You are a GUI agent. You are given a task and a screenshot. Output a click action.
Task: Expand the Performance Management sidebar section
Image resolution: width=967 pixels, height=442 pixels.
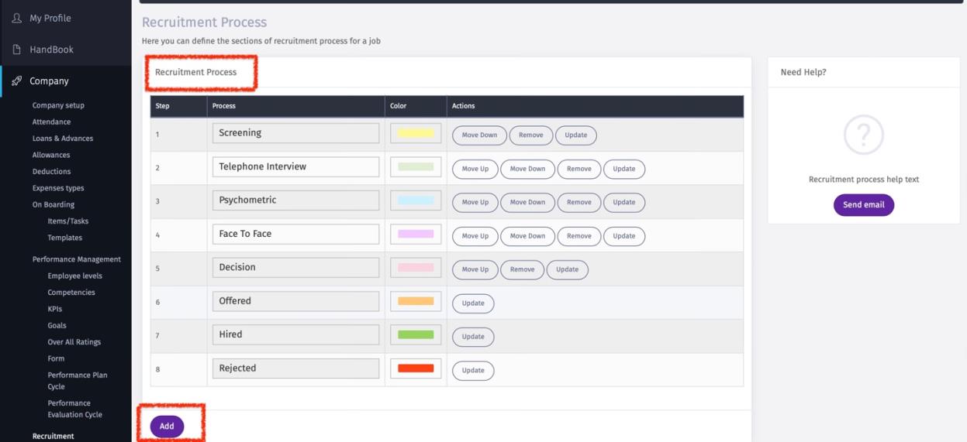(x=76, y=259)
